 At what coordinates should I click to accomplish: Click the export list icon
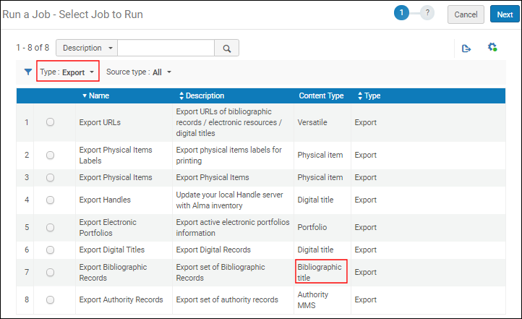(466, 48)
